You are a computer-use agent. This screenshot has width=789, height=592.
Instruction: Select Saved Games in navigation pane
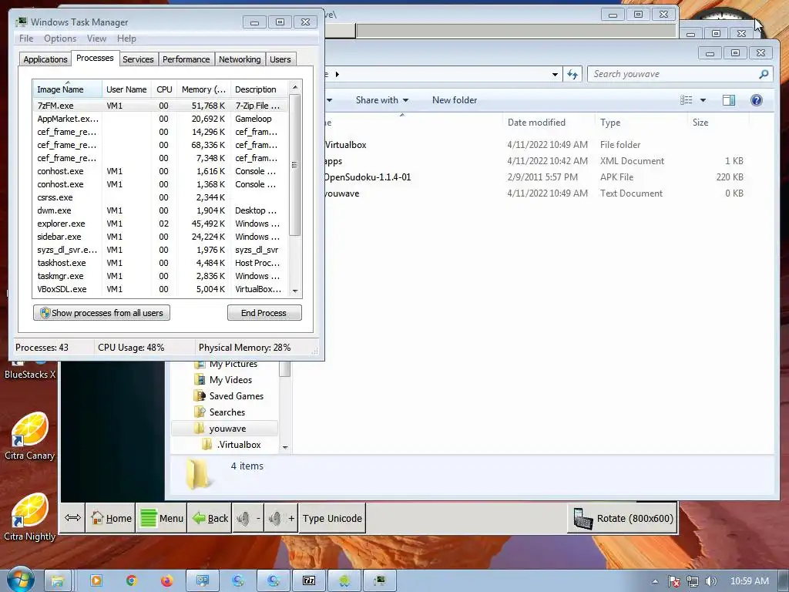pyautogui.click(x=236, y=396)
